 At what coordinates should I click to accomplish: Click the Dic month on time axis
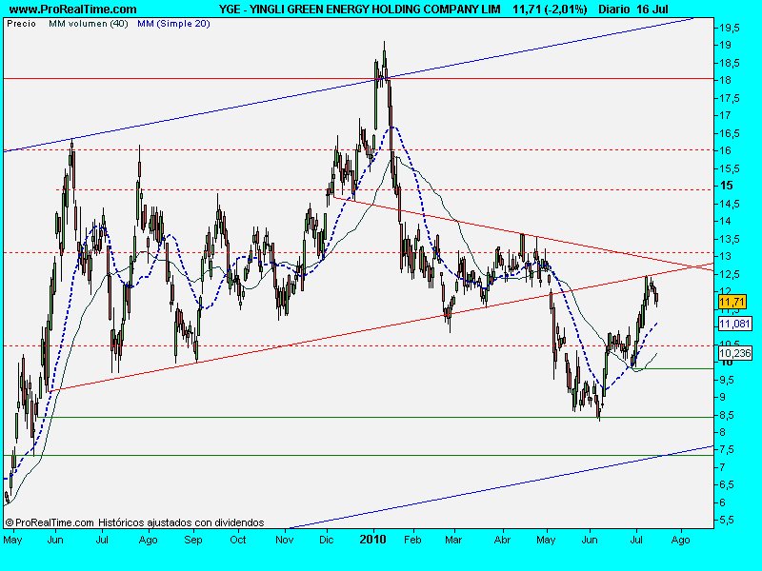tap(327, 540)
